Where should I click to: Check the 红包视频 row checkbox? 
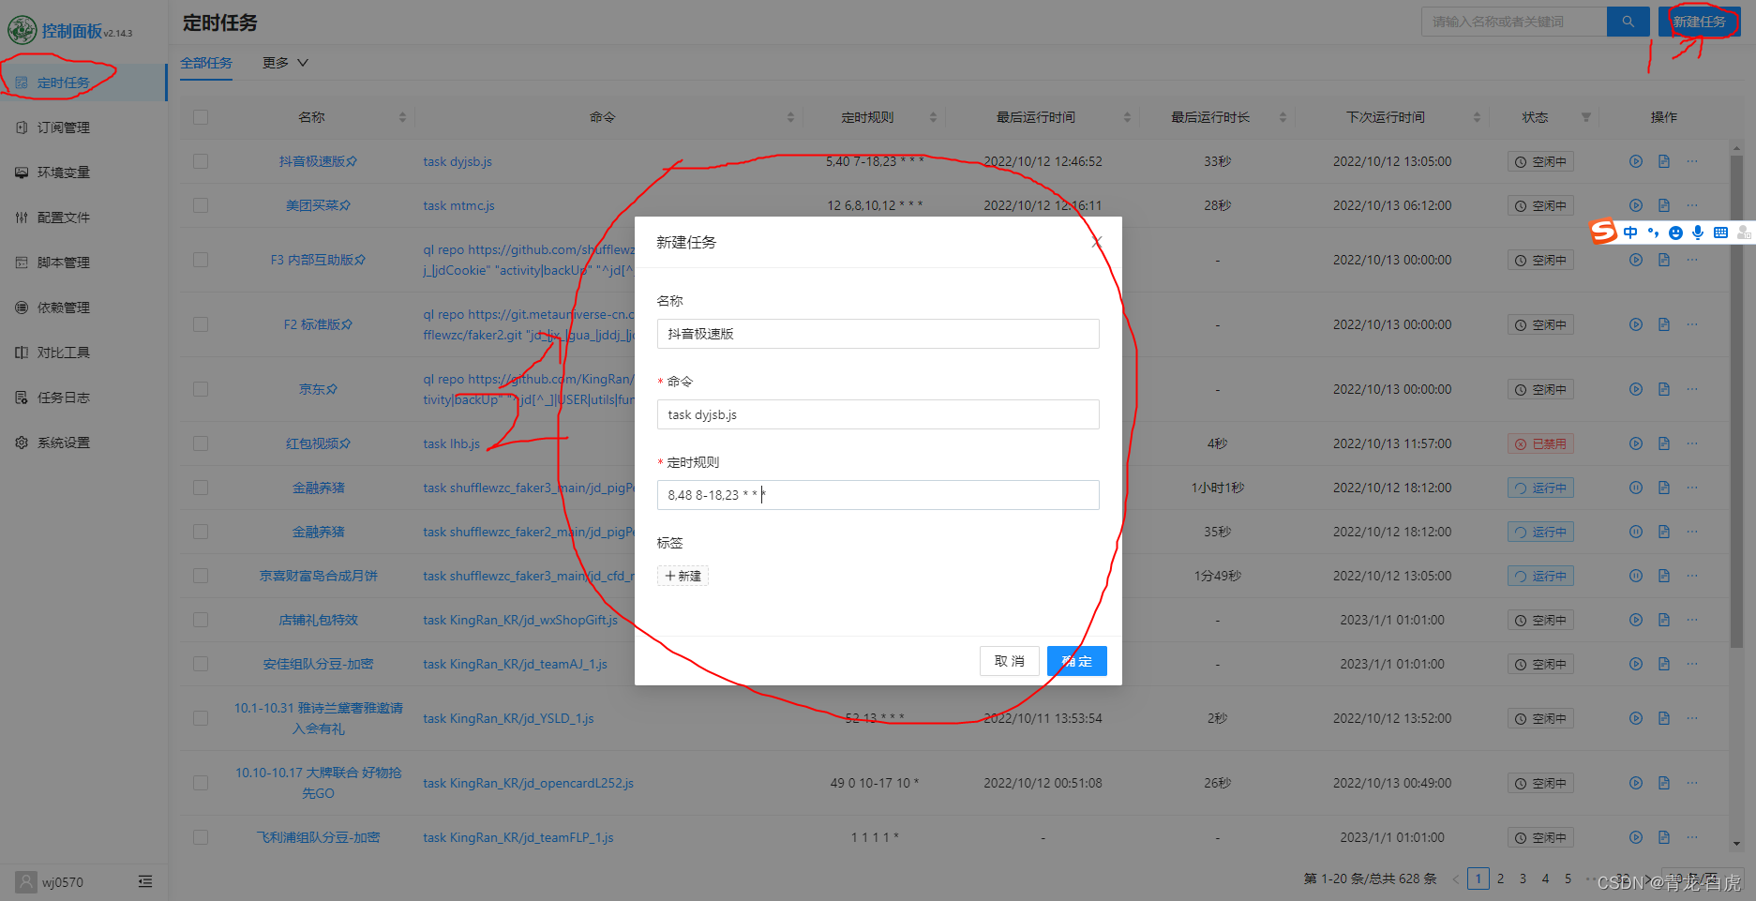coord(201,443)
